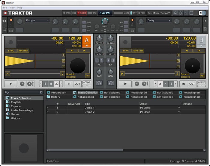Click Deck A cue button
This screenshot has width=210, height=166.
coord(22,84)
